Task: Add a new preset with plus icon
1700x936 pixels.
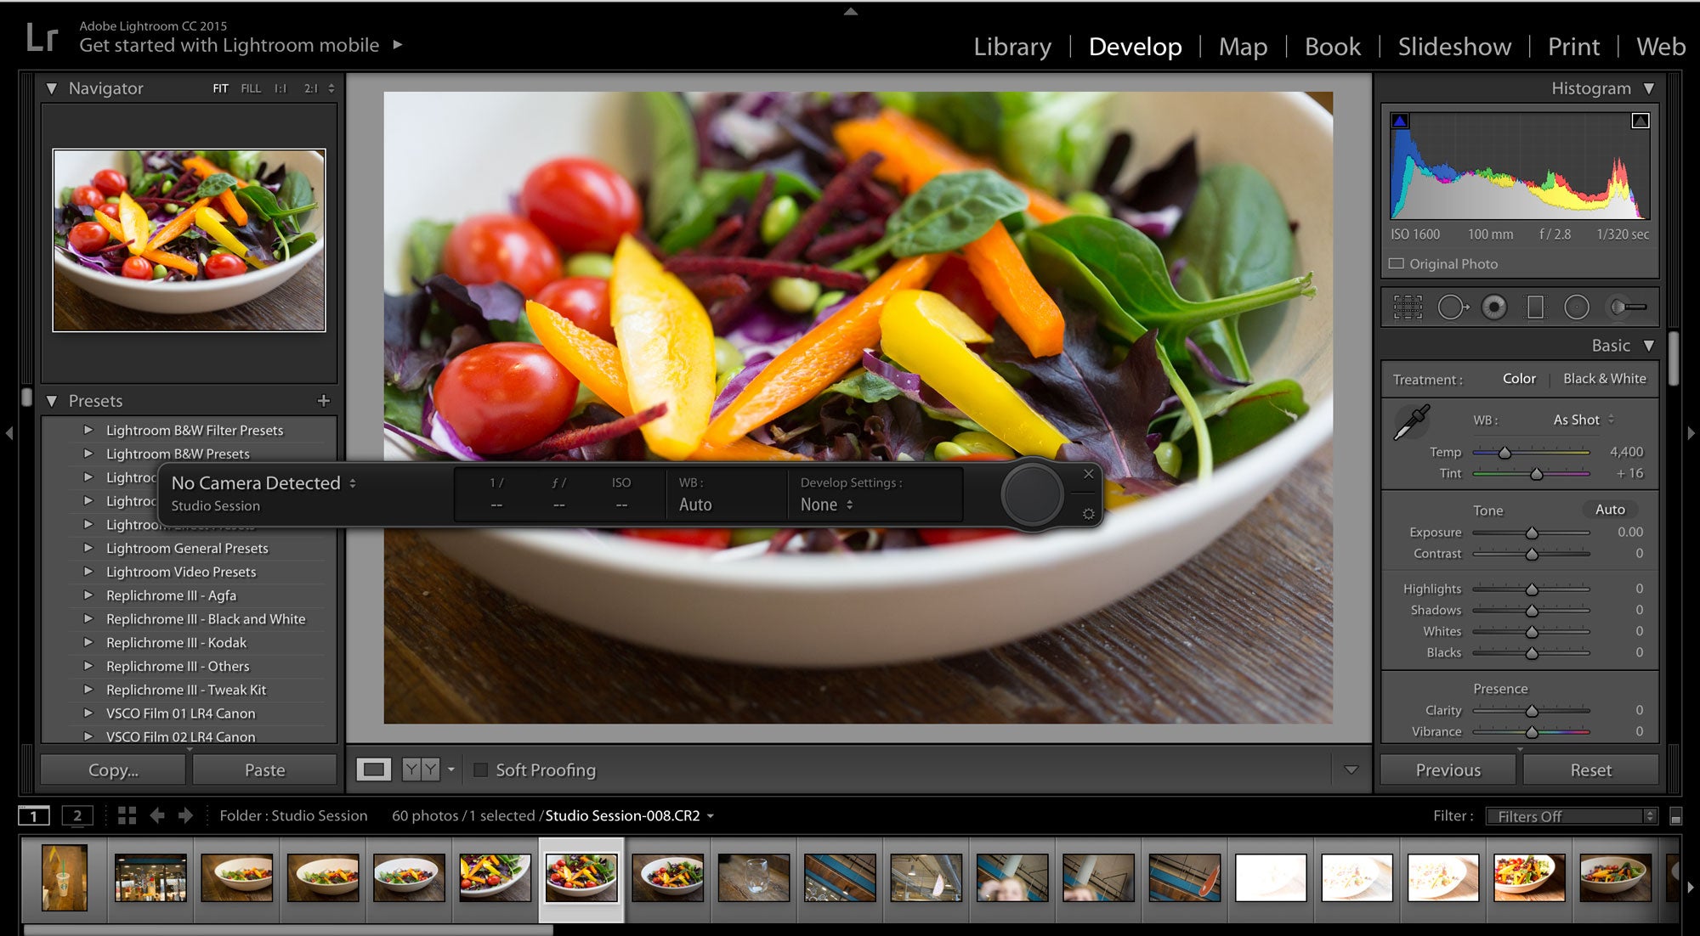Action: click(x=323, y=400)
